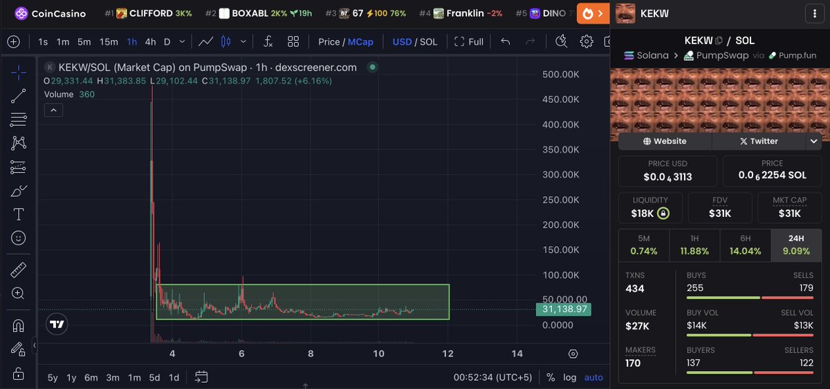The height and width of the screenshot is (389, 830).
Task: Show 5M price change stats
Action: point(644,245)
